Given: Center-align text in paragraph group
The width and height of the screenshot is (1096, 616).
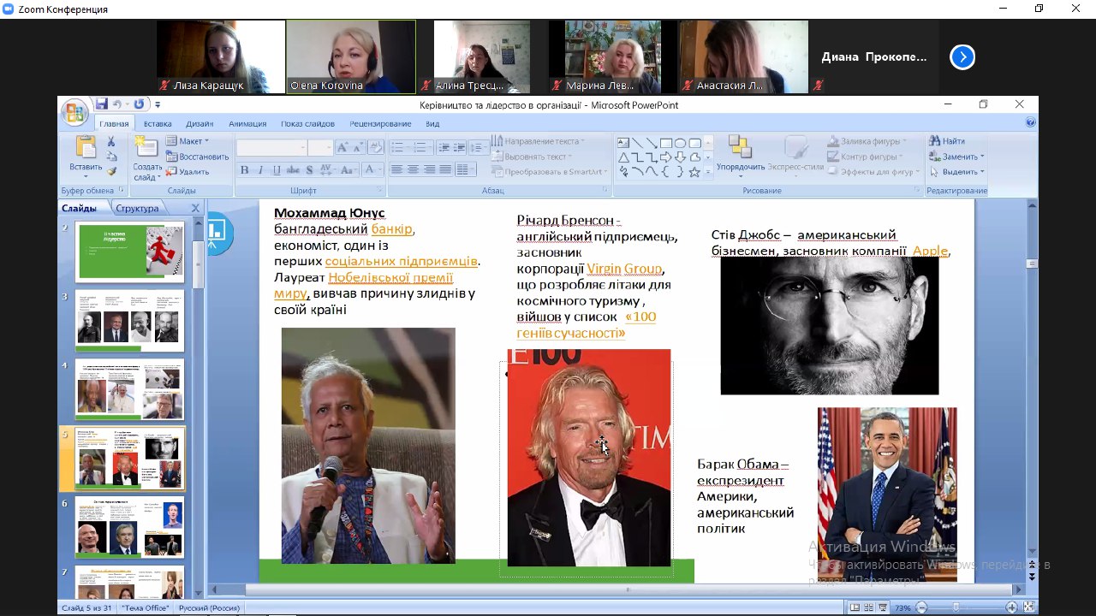Looking at the screenshot, I should tap(413, 170).
